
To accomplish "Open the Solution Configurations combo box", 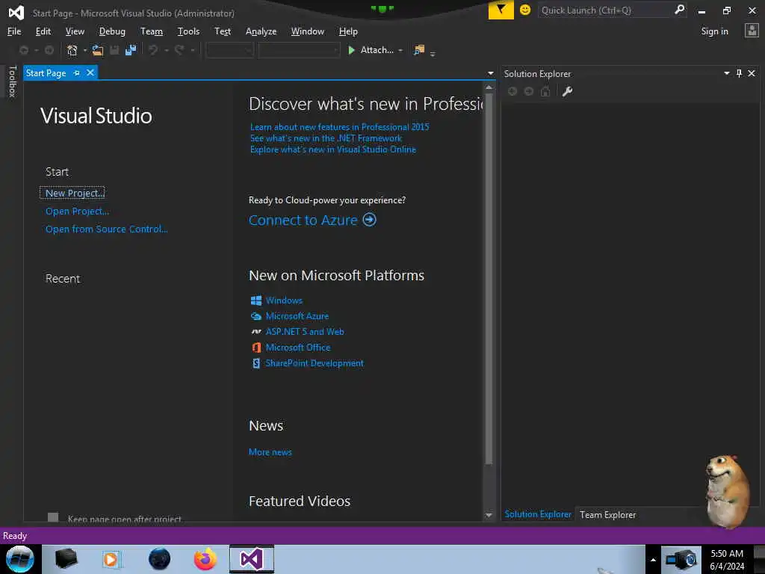I will (x=230, y=50).
